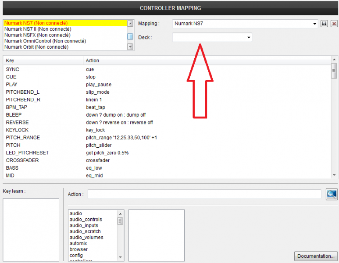The width and height of the screenshot is (339, 263).
Task: Select the BASS key row
Action: tap(167, 168)
